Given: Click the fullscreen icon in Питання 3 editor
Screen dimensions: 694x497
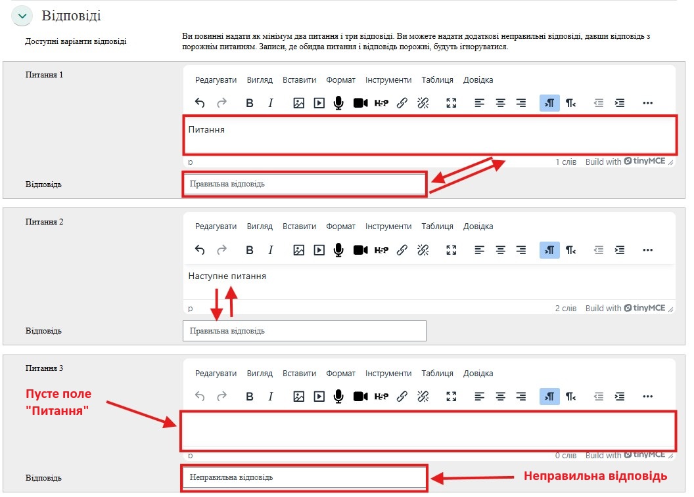Looking at the screenshot, I should click(451, 397).
